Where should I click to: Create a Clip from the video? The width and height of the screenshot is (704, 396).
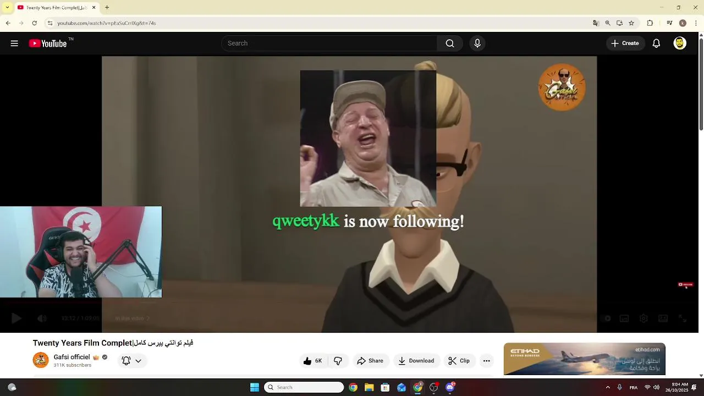459,361
